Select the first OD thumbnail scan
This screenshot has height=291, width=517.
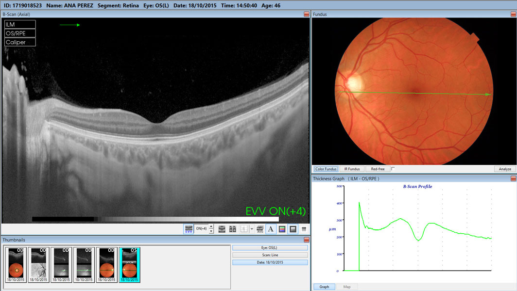[16, 264]
